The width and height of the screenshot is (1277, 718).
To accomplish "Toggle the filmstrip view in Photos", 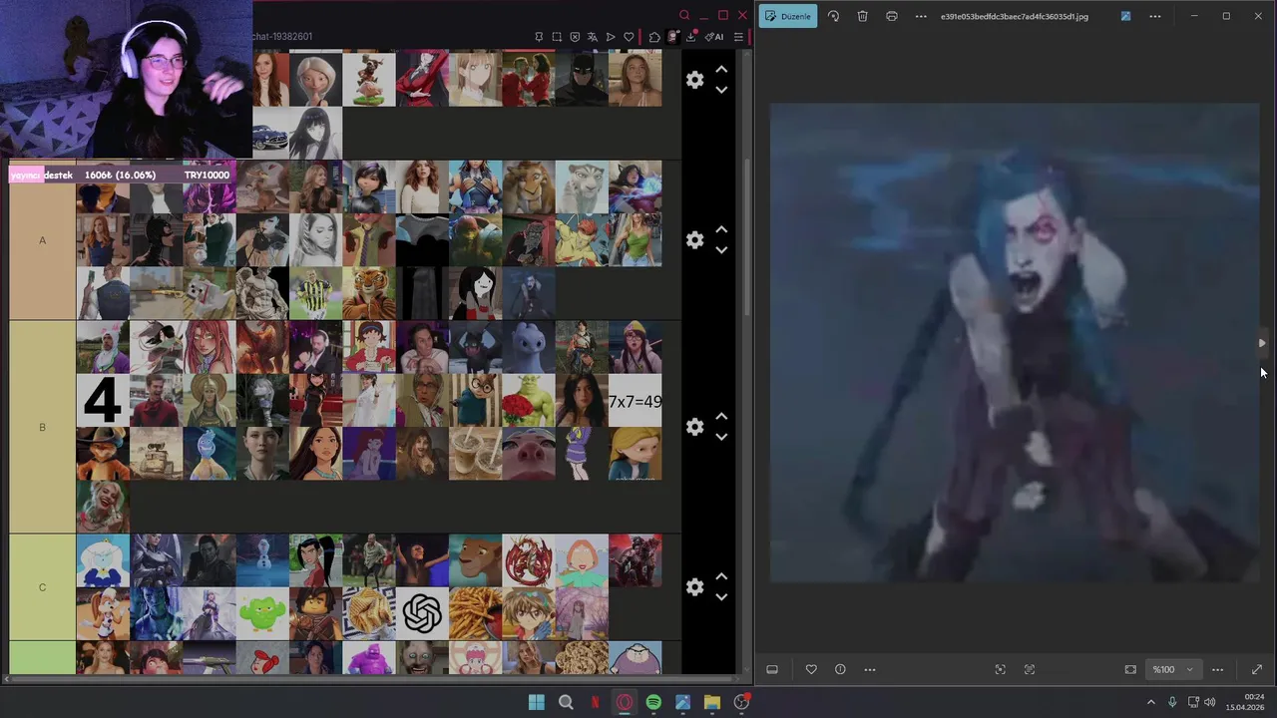I will [772, 669].
